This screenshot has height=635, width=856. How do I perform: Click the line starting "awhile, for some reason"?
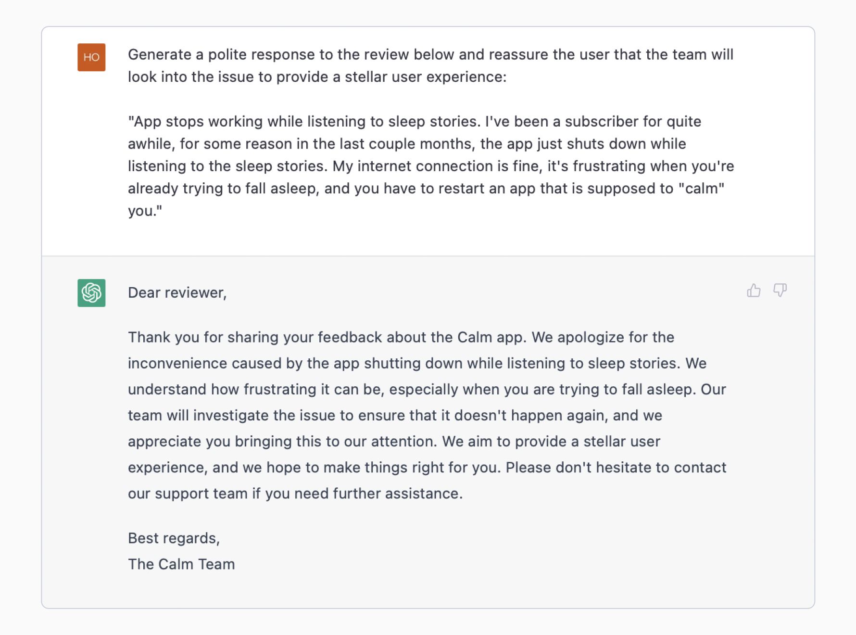[407, 144]
